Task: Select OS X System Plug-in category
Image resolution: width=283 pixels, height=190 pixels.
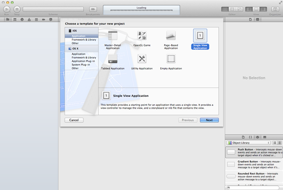Action: coord(82,64)
